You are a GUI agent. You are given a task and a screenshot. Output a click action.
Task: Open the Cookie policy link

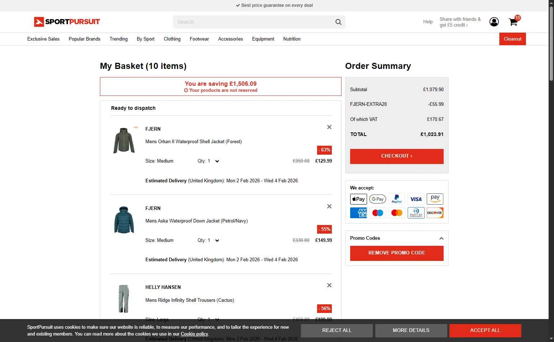click(x=194, y=334)
